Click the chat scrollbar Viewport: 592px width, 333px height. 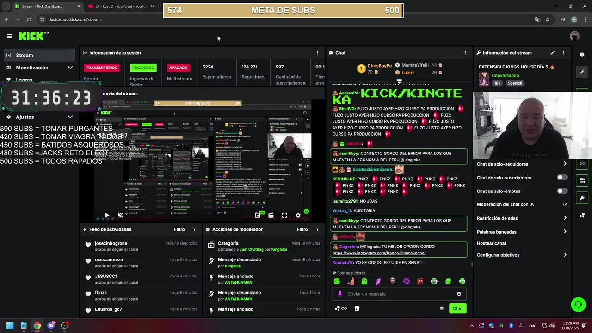click(x=472, y=265)
